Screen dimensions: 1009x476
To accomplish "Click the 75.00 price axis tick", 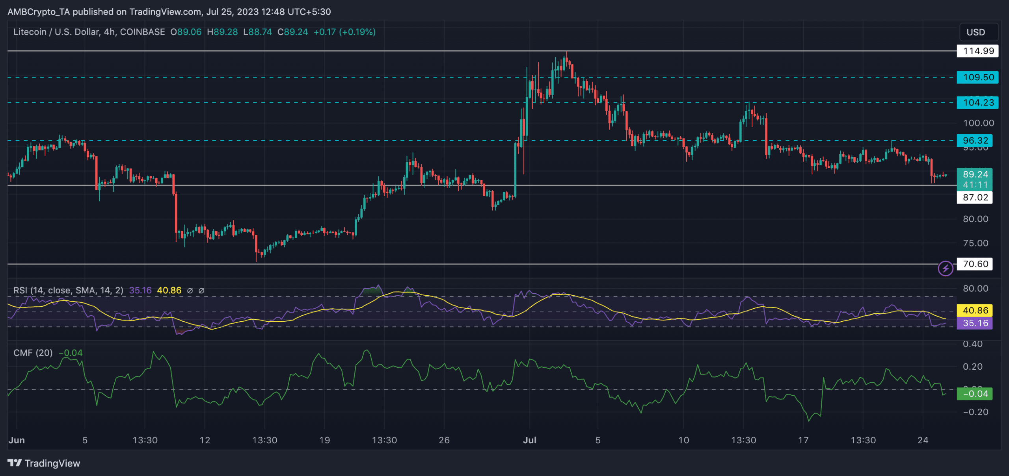I will (975, 243).
